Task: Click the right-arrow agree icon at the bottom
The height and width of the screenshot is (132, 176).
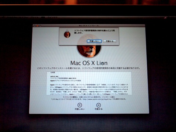Action: [99, 105]
